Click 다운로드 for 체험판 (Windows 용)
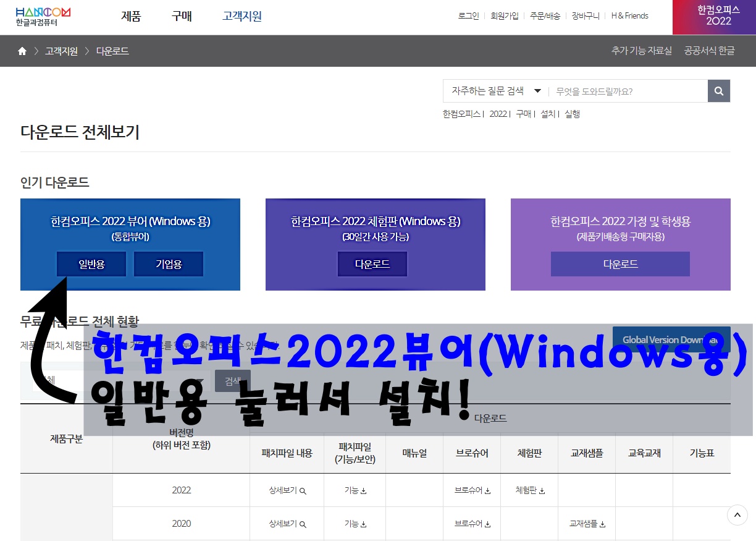Image resolution: width=756 pixels, height=541 pixels. click(372, 264)
